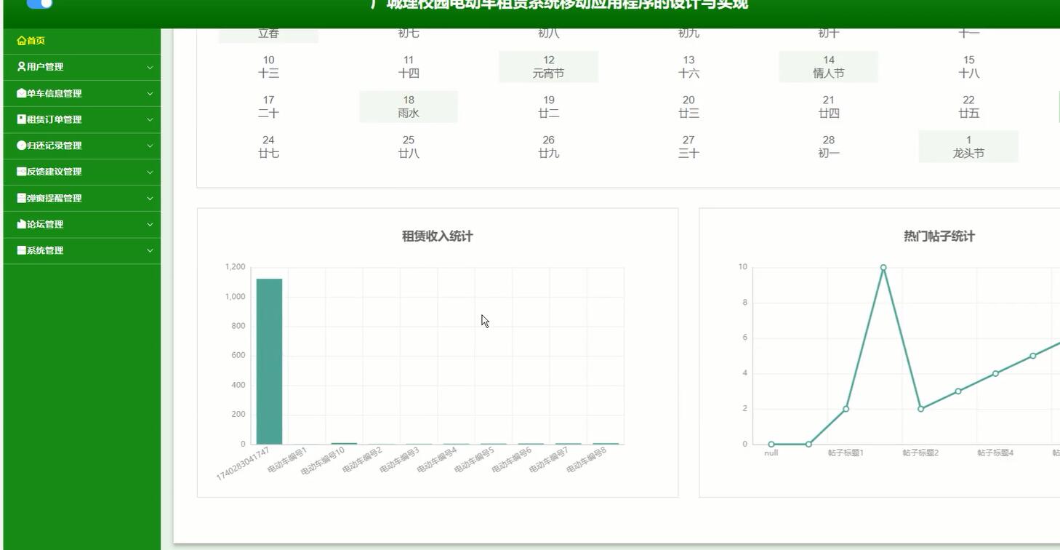Click the icon beside 租赁订单管理
Screen dimensions: 1060x550
coord(21,119)
